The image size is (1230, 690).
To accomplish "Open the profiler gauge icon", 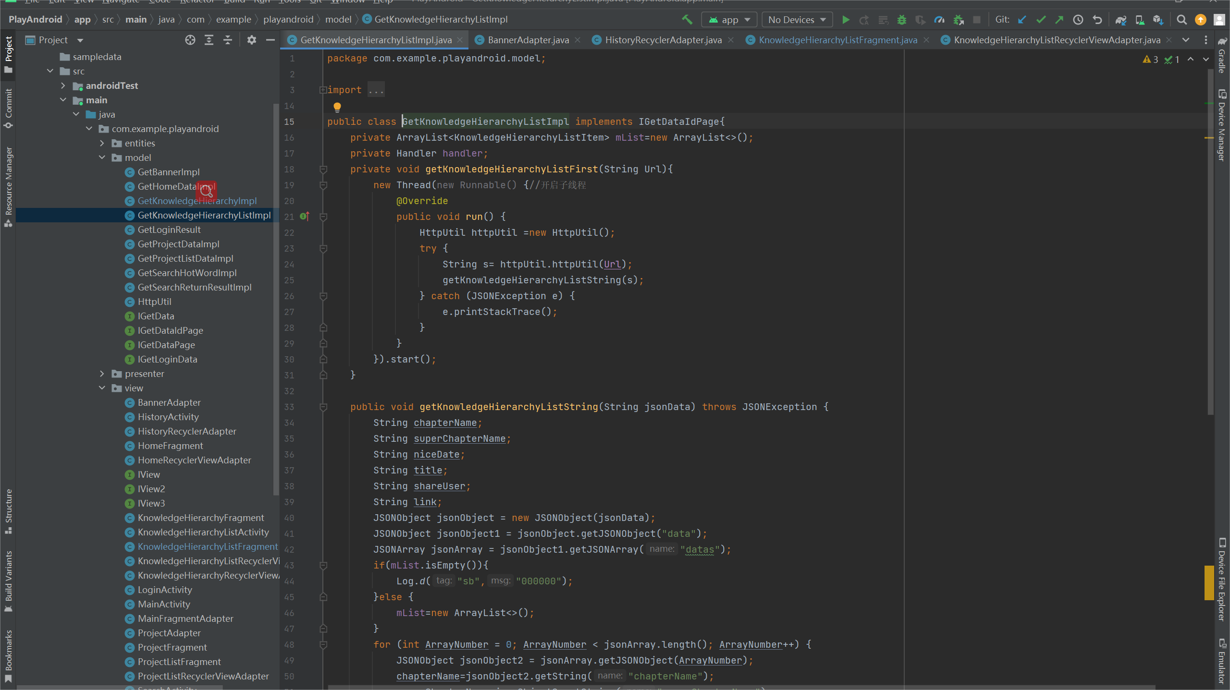I will [939, 20].
